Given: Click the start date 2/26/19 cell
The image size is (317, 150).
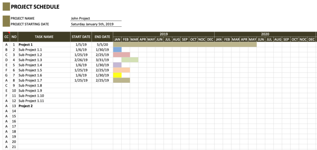Looking at the screenshot, I should (x=81, y=60).
